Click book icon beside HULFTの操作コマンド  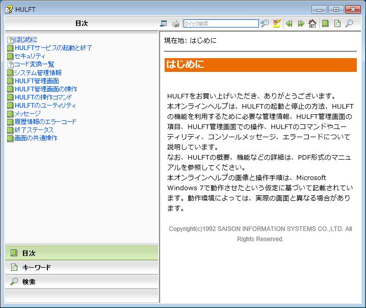point(10,97)
